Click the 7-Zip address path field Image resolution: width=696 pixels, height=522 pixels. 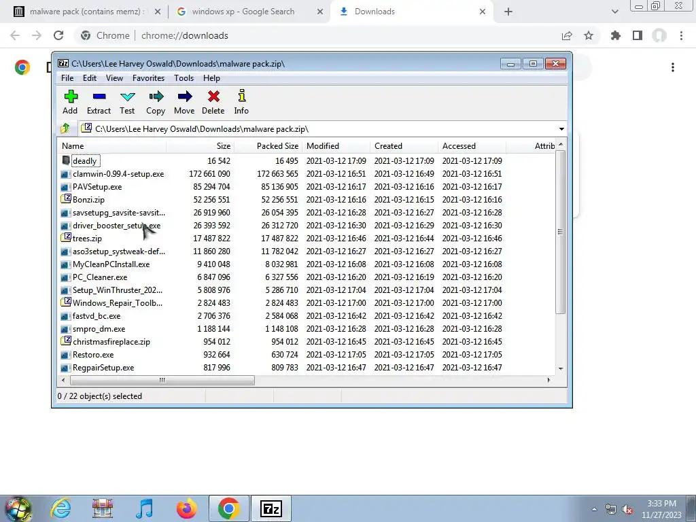(319, 128)
